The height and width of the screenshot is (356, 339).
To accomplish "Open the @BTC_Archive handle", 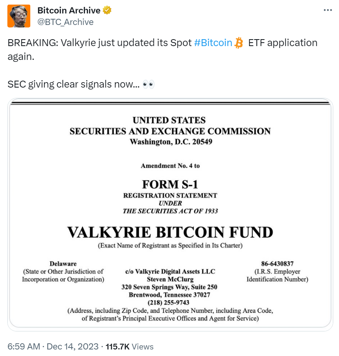I will [x=66, y=22].
